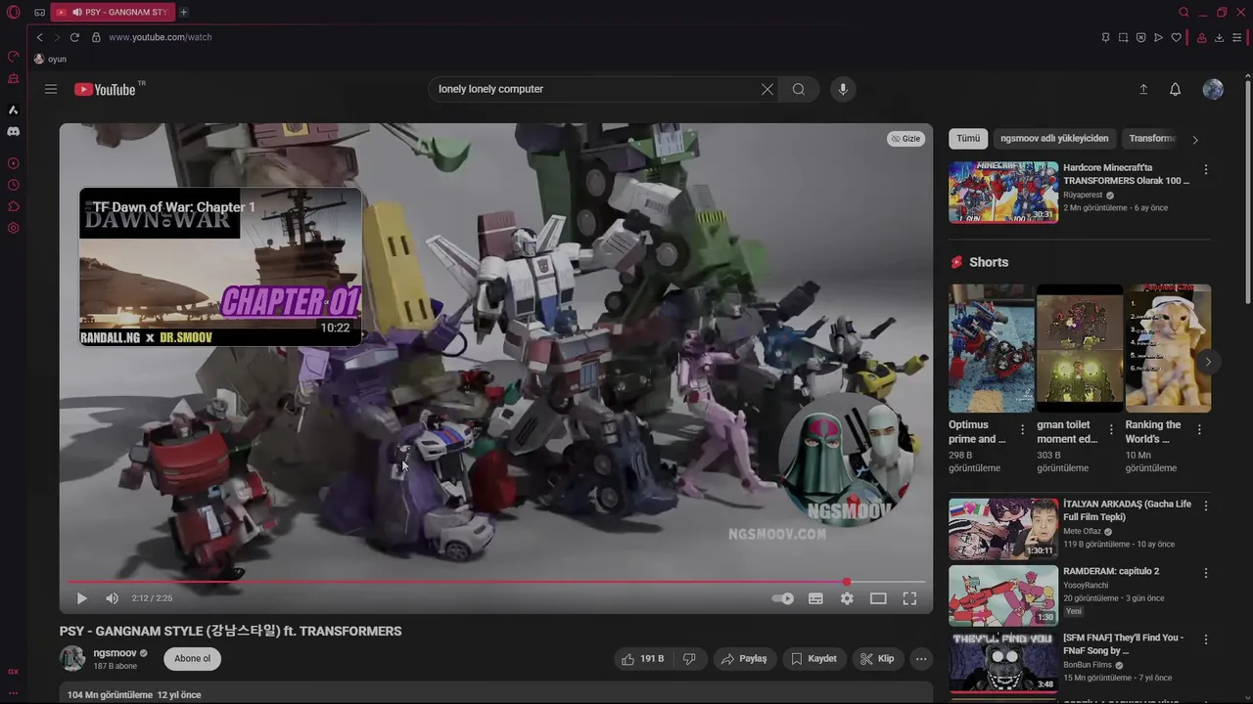Open browser Settings gear in sidebar
The width and height of the screenshot is (1253, 704).
(14, 228)
